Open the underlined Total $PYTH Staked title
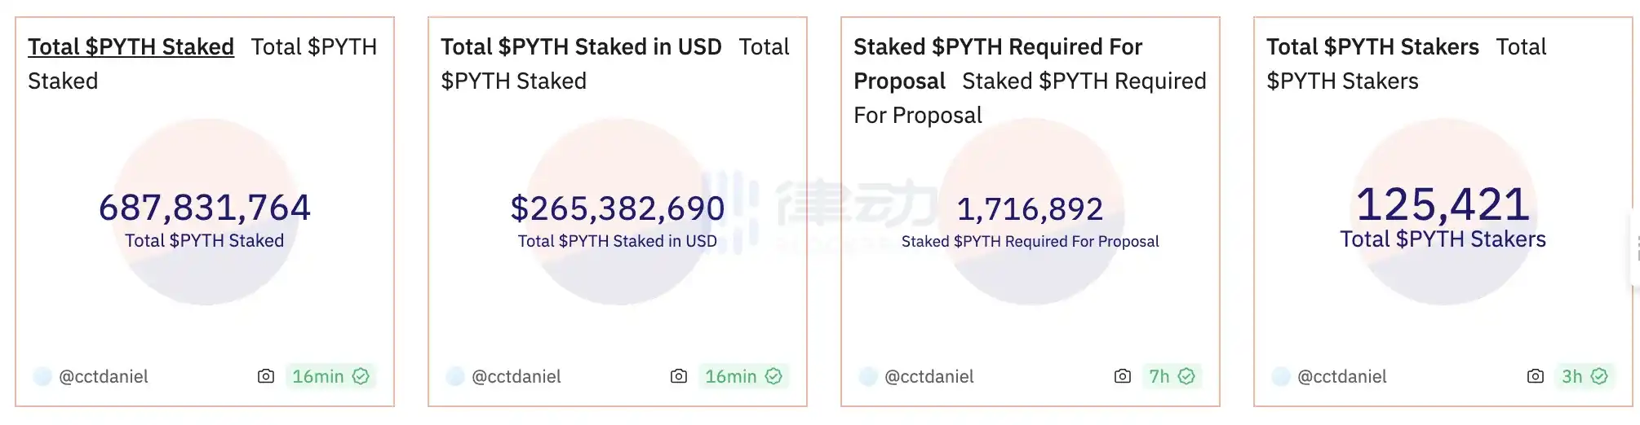 pyautogui.click(x=131, y=47)
